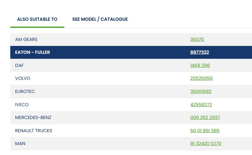This screenshot has height=155, width=252.
Task: Open the See Model / Catalogue tab
Action: (100, 19)
